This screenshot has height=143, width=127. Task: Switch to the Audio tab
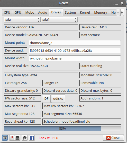[43, 13]
